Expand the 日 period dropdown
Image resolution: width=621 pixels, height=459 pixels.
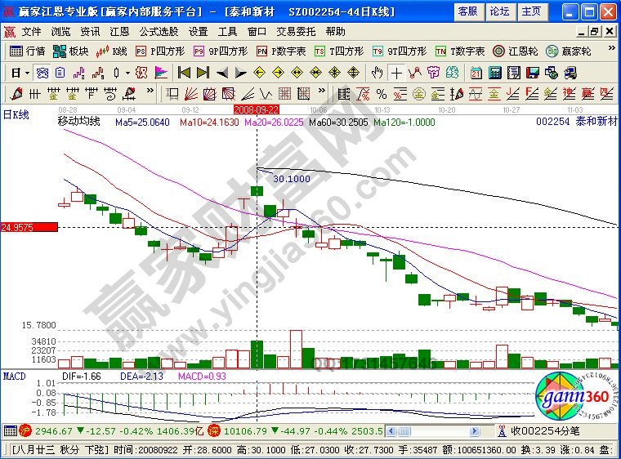(27, 72)
